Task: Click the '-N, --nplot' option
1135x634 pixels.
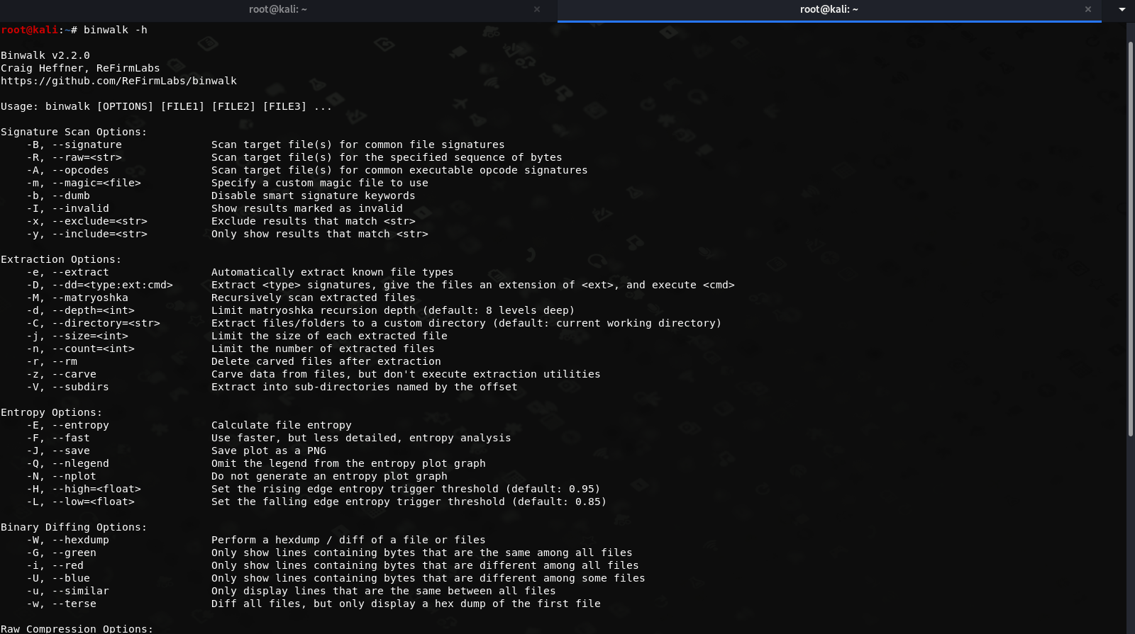Action: pyautogui.click(x=62, y=476)
